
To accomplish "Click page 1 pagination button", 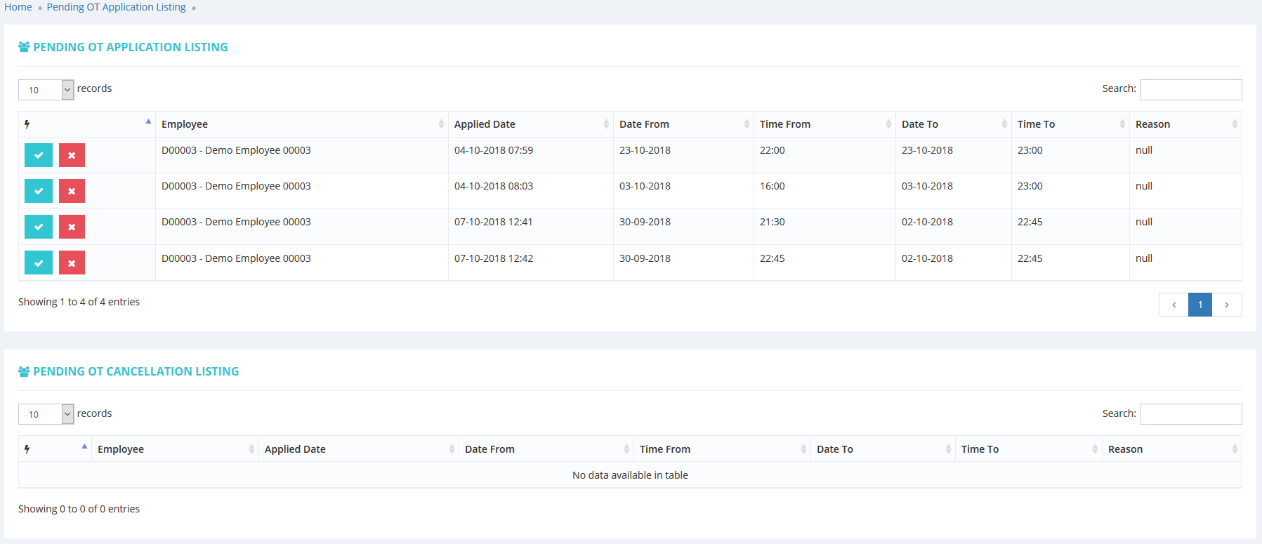I will (1199, 305).
